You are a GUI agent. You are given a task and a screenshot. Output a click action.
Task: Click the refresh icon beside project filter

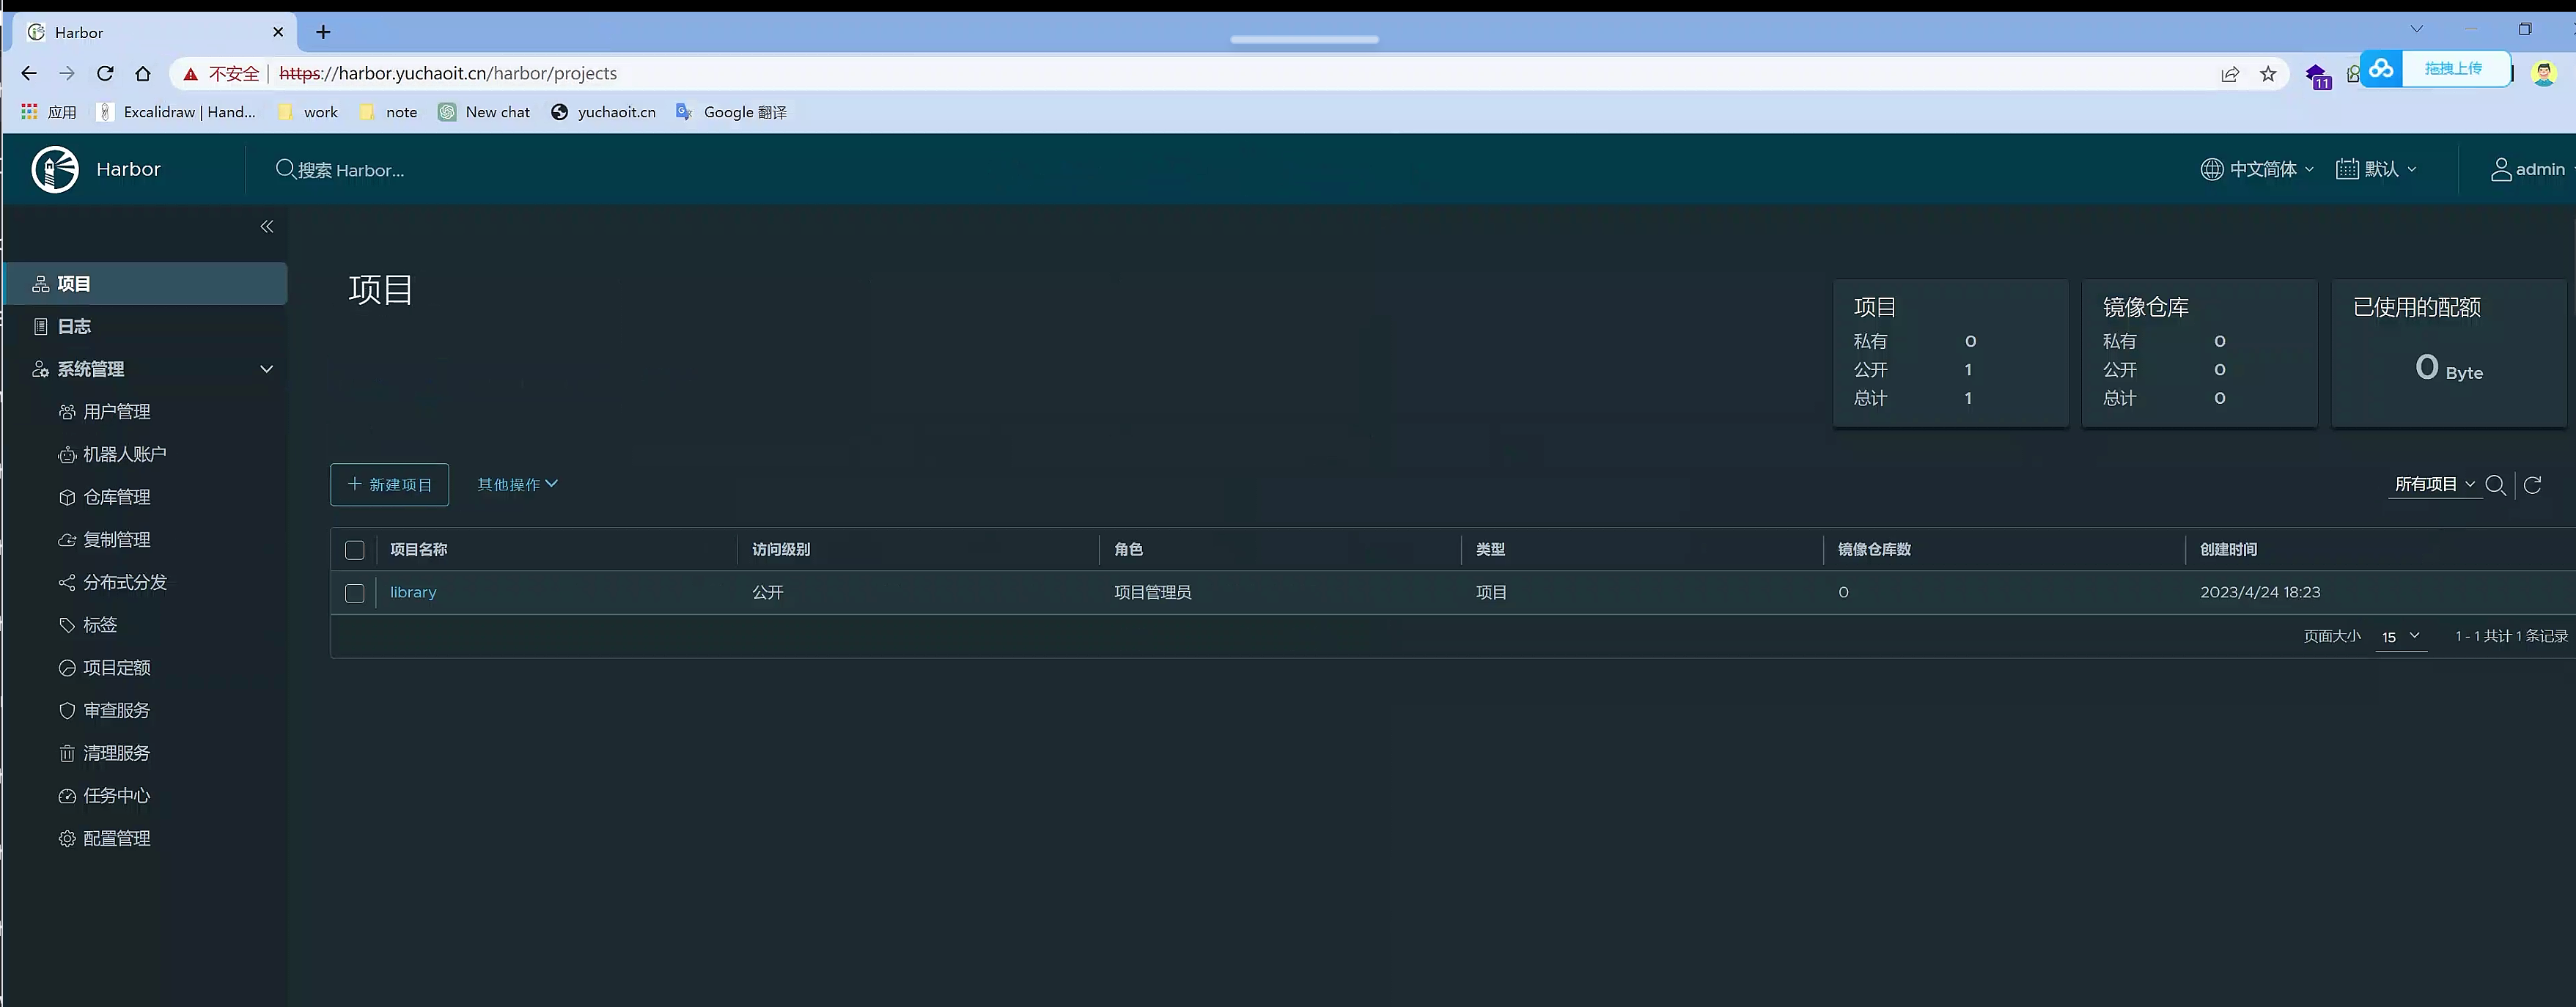(2532, 485)
